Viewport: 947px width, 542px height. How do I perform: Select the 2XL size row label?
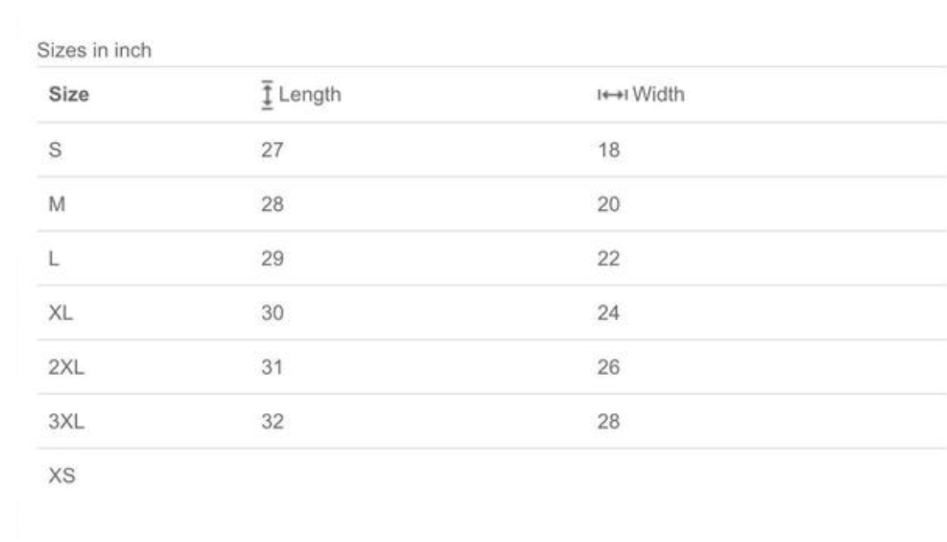(x=67, y=368)
